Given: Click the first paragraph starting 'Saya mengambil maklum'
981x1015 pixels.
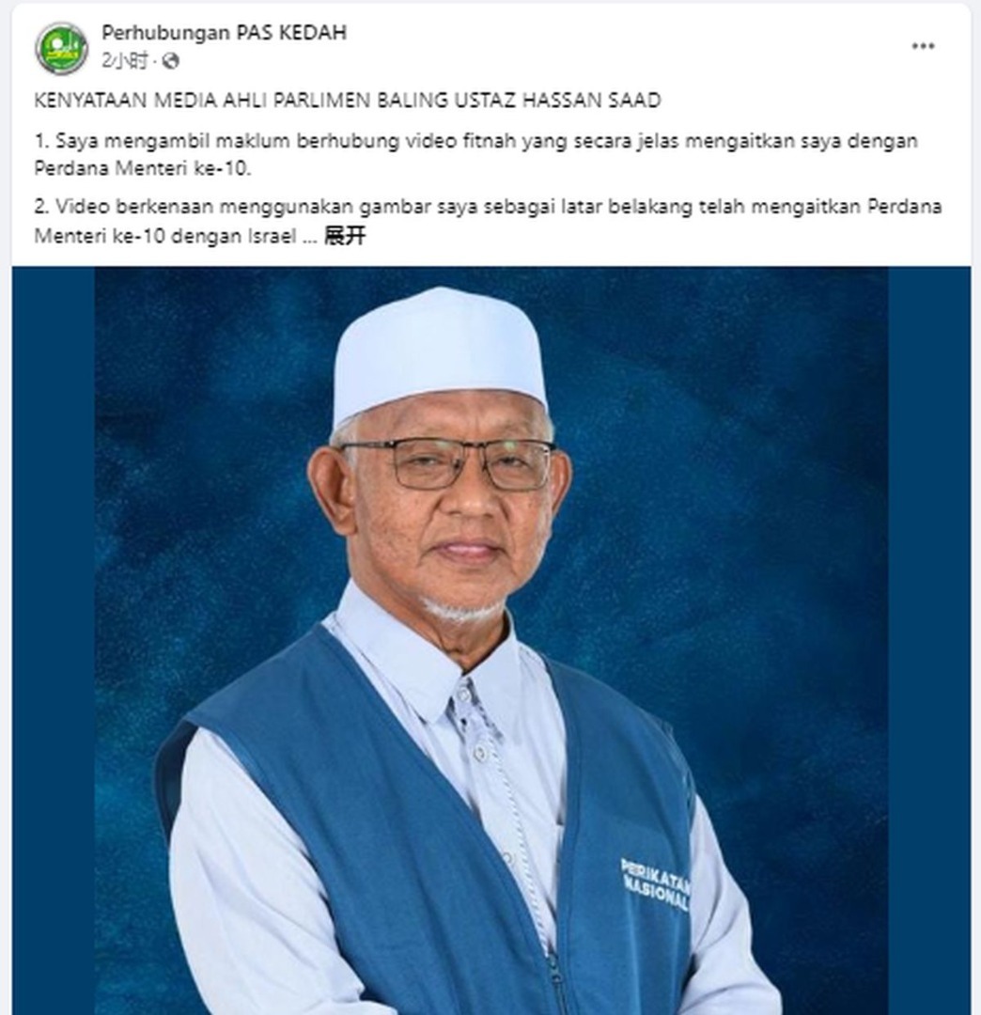Looking at the screenshot, I should click(x=475, y=154).
